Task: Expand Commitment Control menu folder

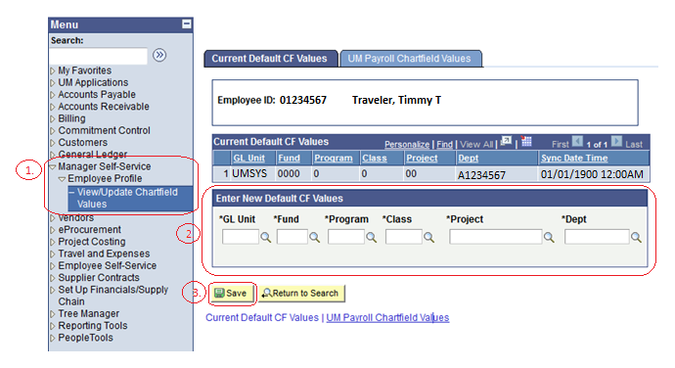Action: pos(53,131)
